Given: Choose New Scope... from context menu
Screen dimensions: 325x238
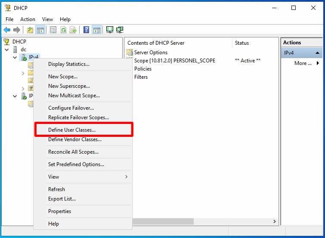Looking at the screenshot, I should coord(83,77).
